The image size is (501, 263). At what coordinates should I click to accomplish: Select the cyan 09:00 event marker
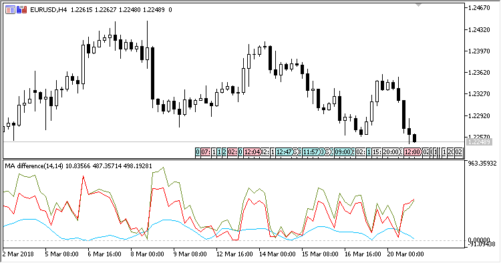(343, 152)
